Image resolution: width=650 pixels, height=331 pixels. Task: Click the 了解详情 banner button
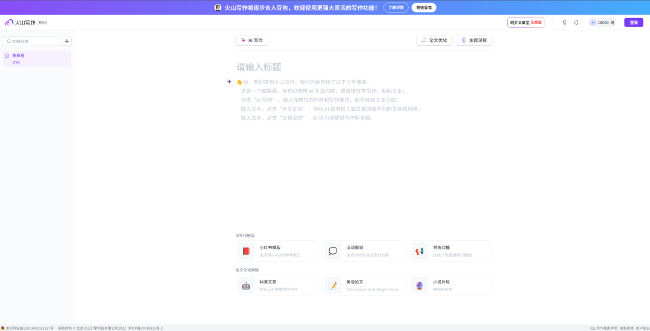[396, 7]
